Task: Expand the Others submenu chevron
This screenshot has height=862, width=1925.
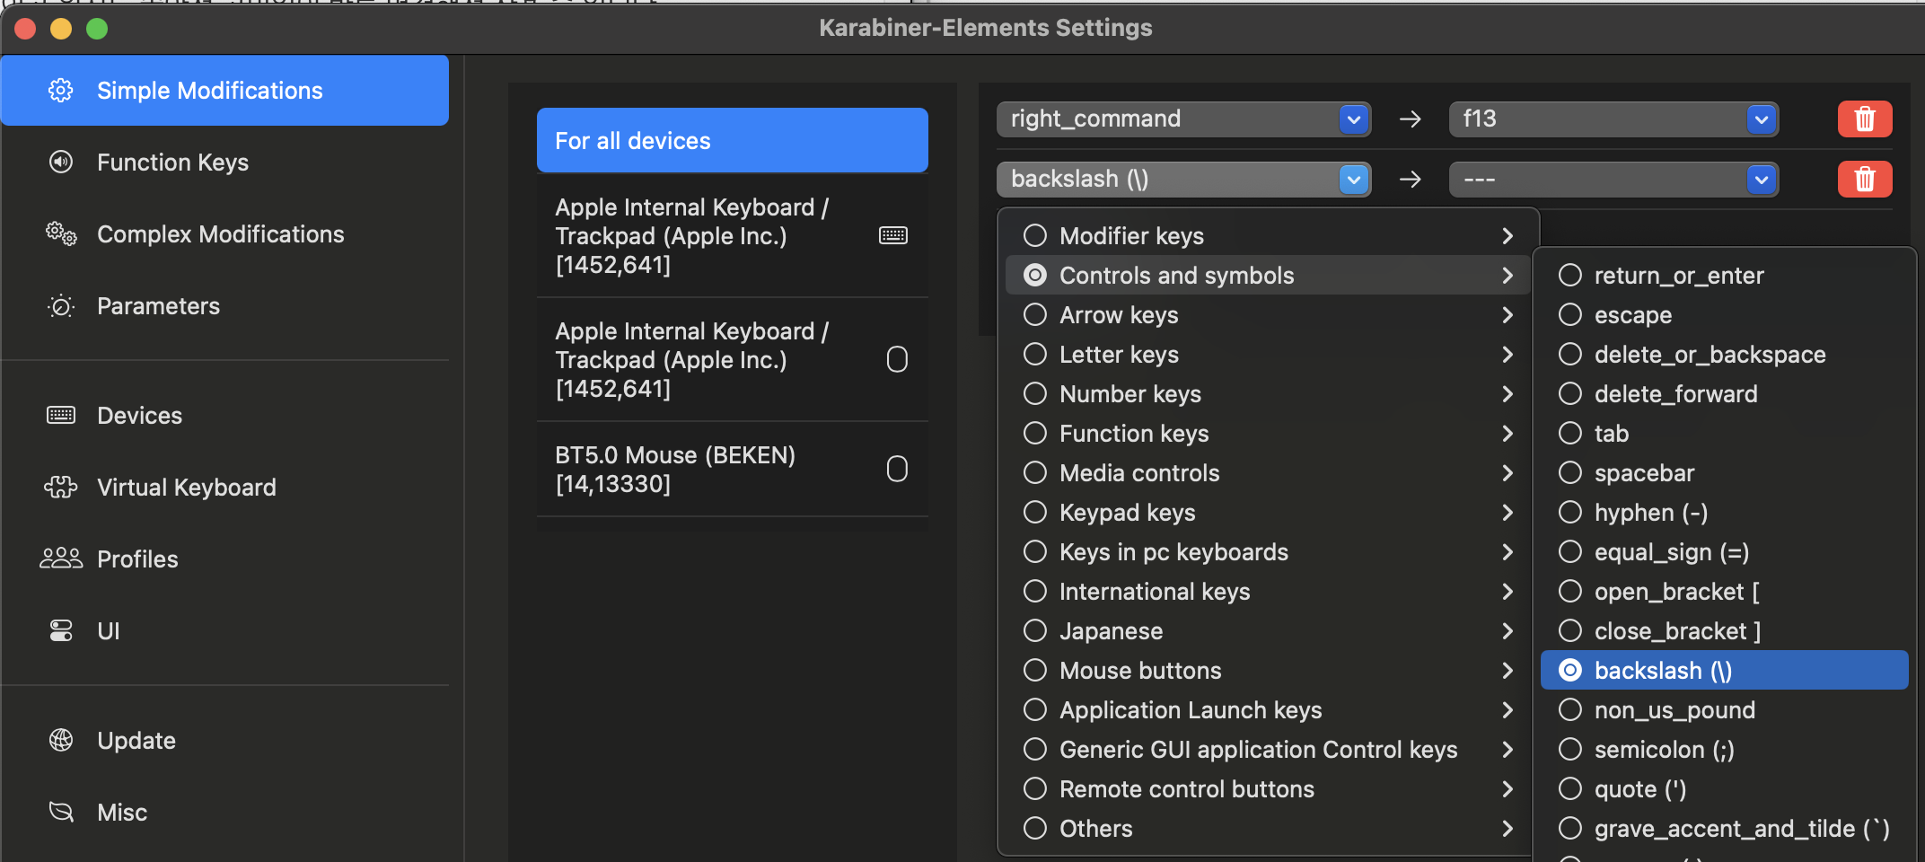Action: point(1507,829)
